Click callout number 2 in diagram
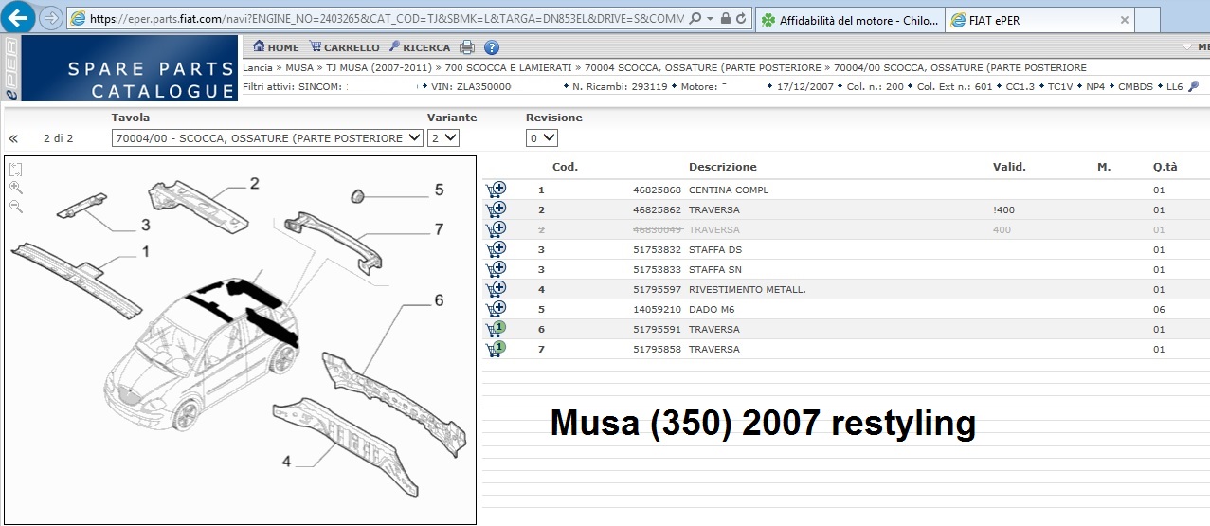The image size is (1210, 526). 255,183
